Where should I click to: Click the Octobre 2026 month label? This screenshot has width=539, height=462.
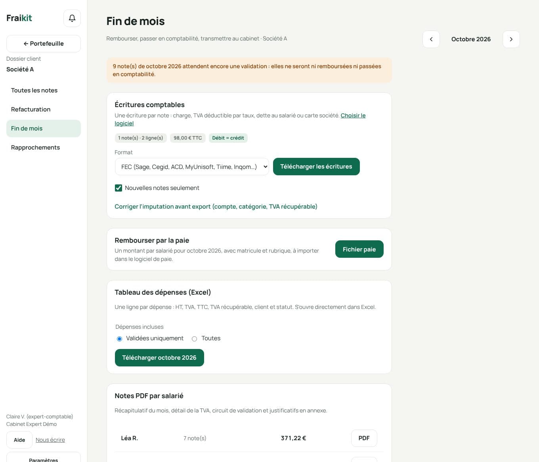click(471, 39)
